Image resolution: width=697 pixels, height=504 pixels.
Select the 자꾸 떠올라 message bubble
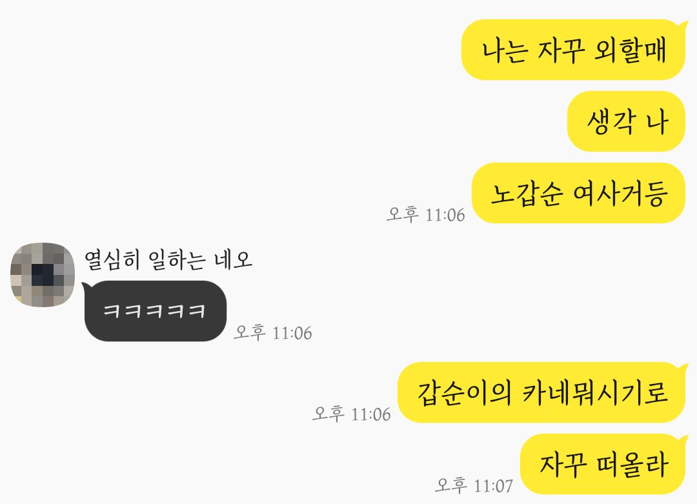click(603, 464)
